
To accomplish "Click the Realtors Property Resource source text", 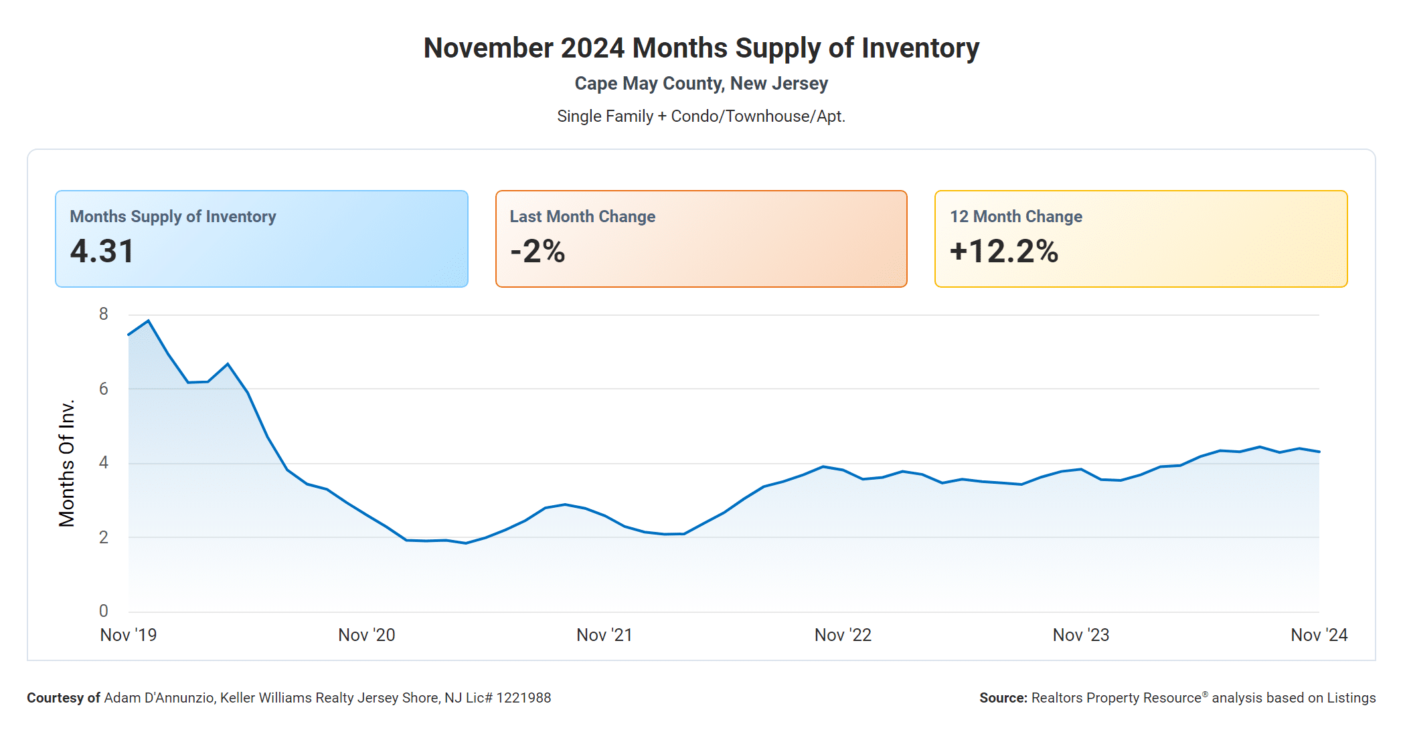I will tap(1177, 698).
